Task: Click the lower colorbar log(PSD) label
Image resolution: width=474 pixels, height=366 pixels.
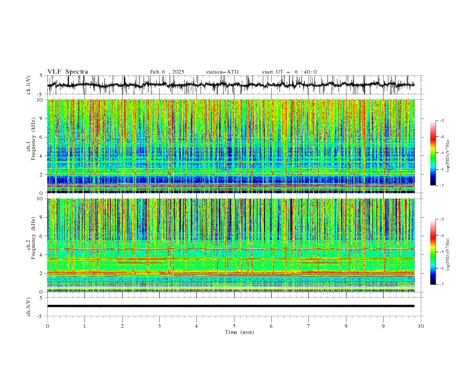Action: coord(448,255)
